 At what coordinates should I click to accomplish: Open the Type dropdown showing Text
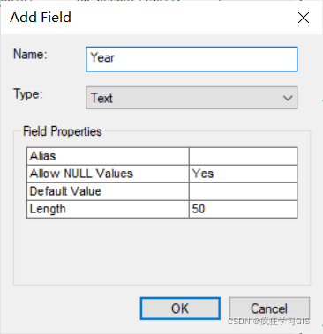(192, 98)
